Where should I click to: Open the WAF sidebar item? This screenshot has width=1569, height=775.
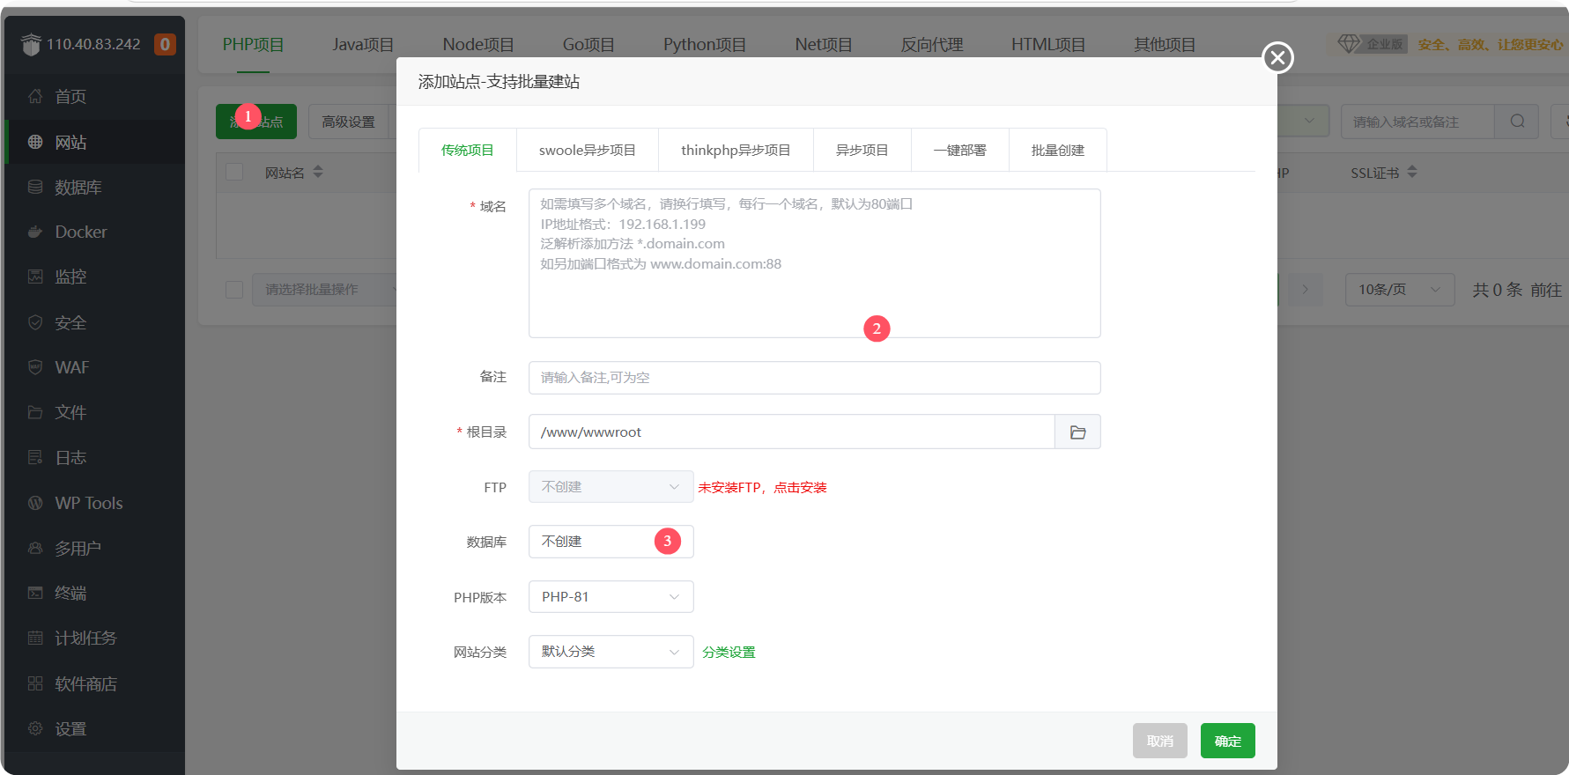pos(71,368)
